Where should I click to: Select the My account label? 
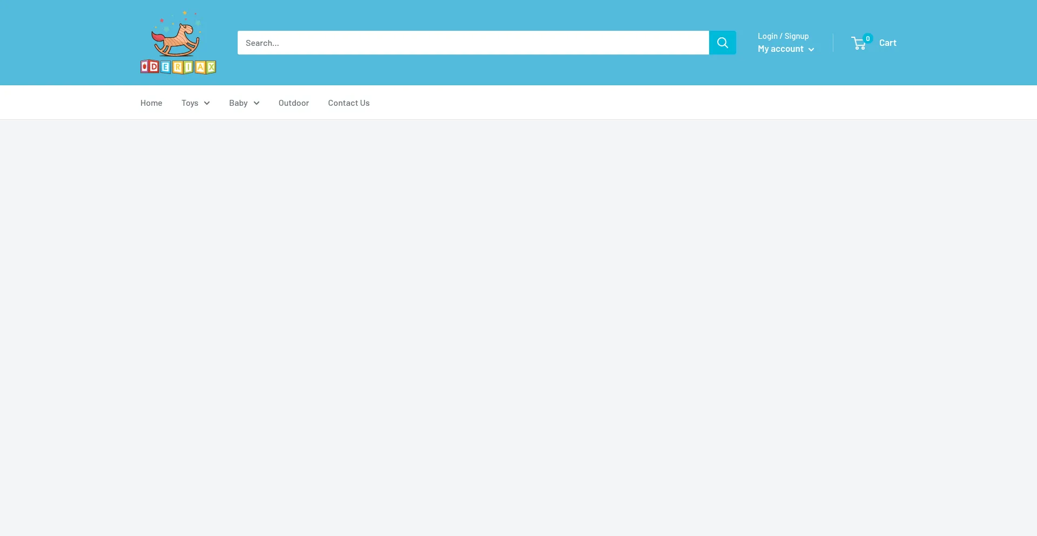(x=780, y=49)
